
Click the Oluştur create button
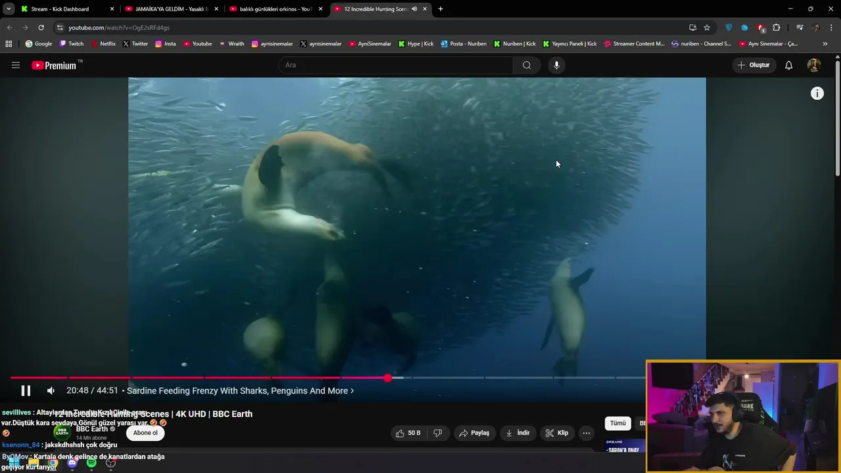pyautogui.click(x=753, y=65)
